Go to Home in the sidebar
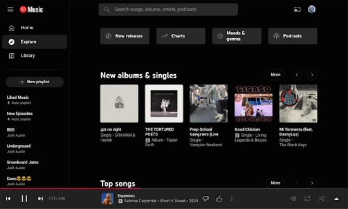Viewport: 348px width, 209px height. tap(27, 28)
